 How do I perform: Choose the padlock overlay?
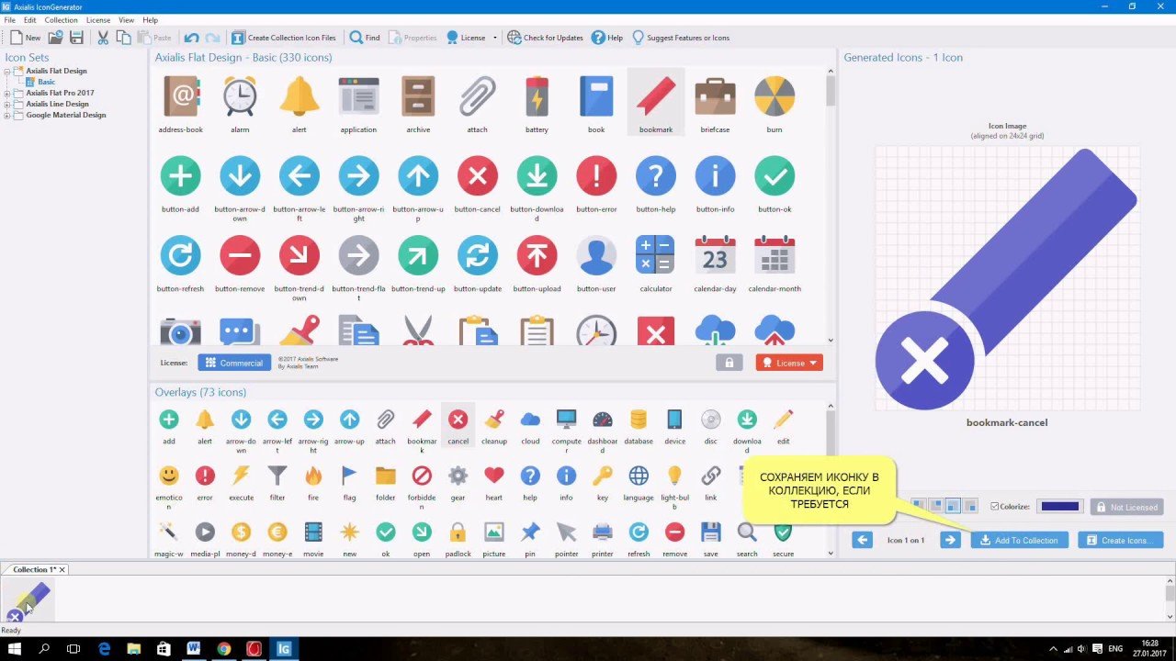tap(458, 532)
